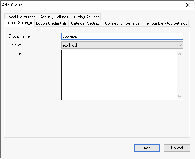Click into the Group name field

click(122, 36)
